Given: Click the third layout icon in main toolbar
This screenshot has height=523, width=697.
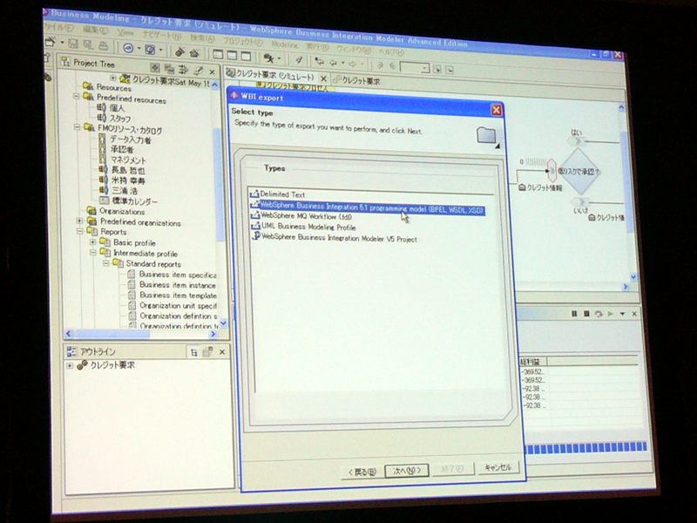Looking at the screenshot, I should coord(246,56).
